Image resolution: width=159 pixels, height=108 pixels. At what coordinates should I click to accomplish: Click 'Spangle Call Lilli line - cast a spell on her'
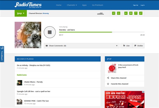[x=34, y=91]
